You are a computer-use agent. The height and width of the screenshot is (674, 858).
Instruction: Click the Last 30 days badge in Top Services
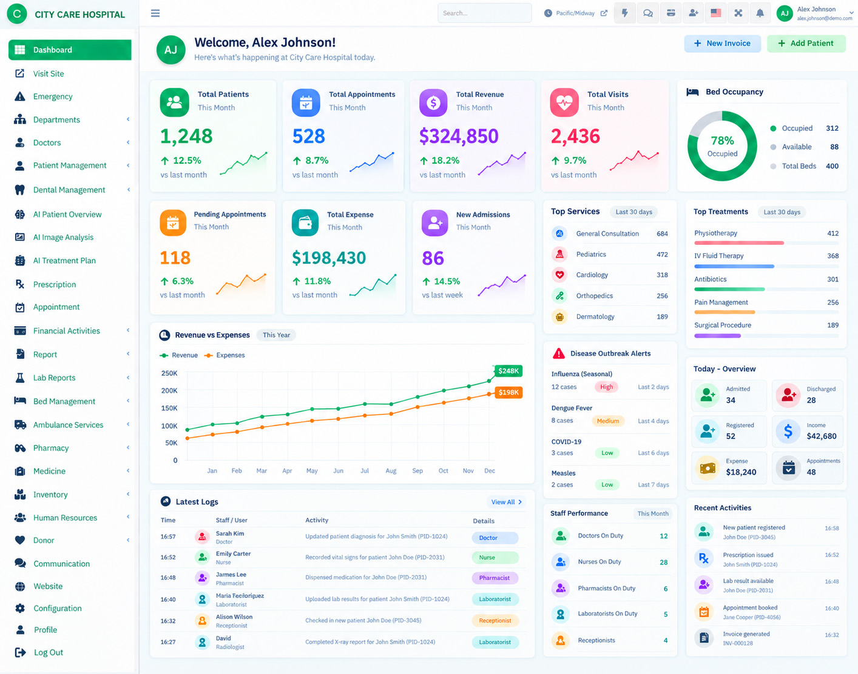coord(633,212)
